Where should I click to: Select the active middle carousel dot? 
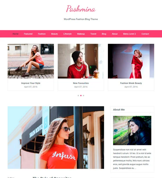pos(81,96)
